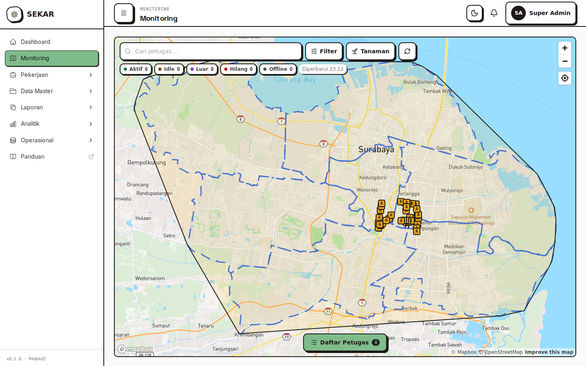The height and width of the screenshot is (366, 586).
Task: Click the Operasional database icon
Action: 13,140
